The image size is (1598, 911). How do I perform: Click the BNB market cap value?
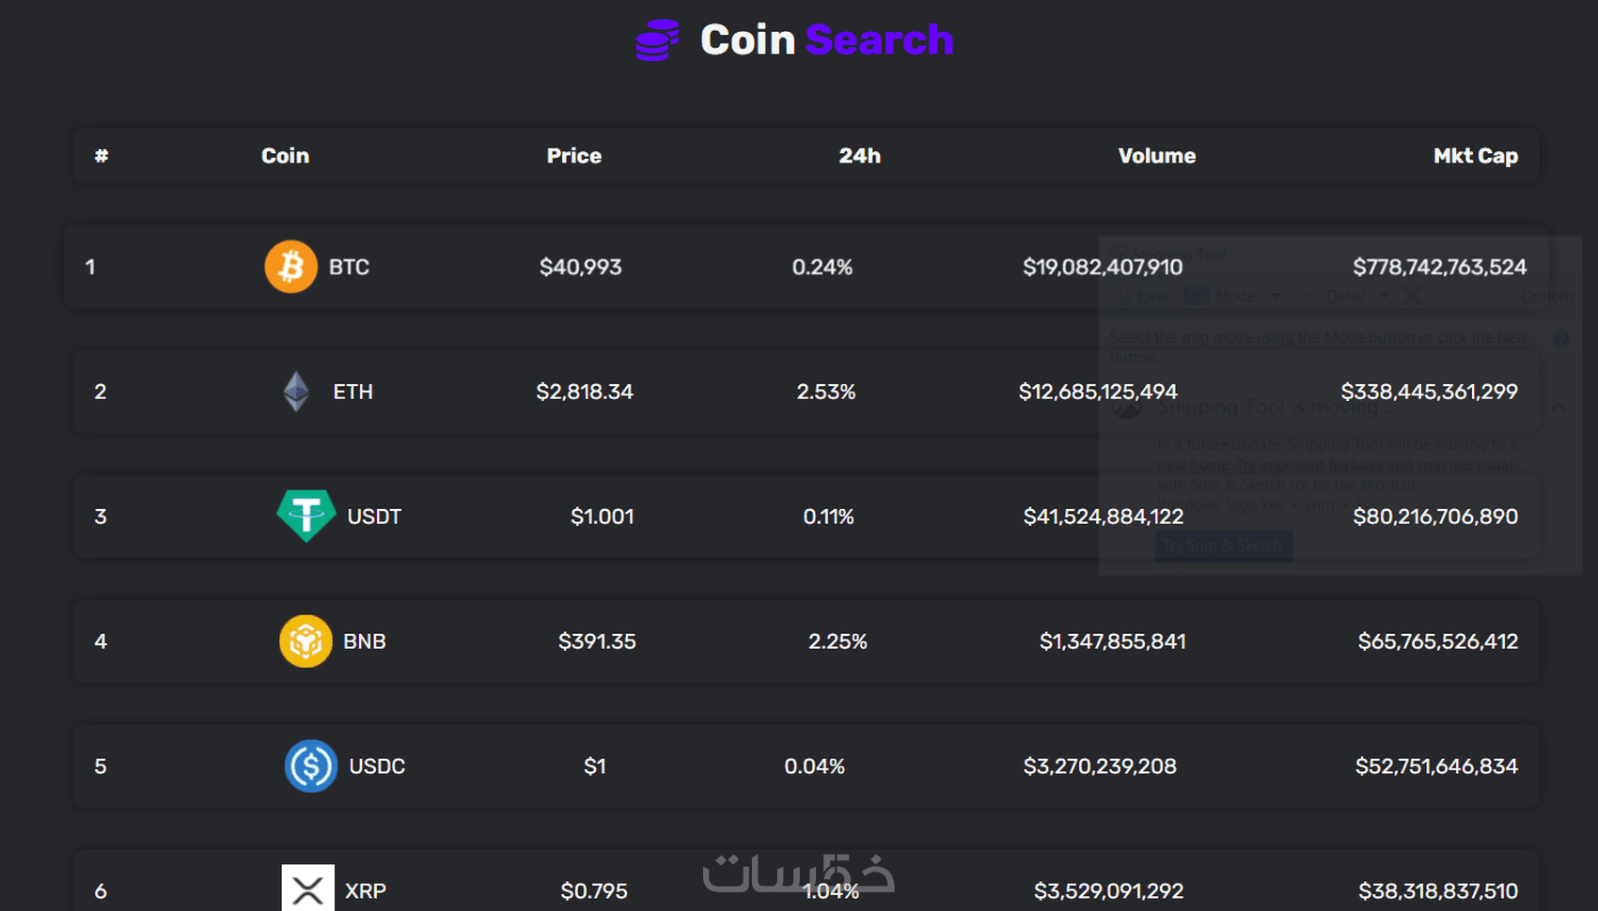(x=1437, y=641)
